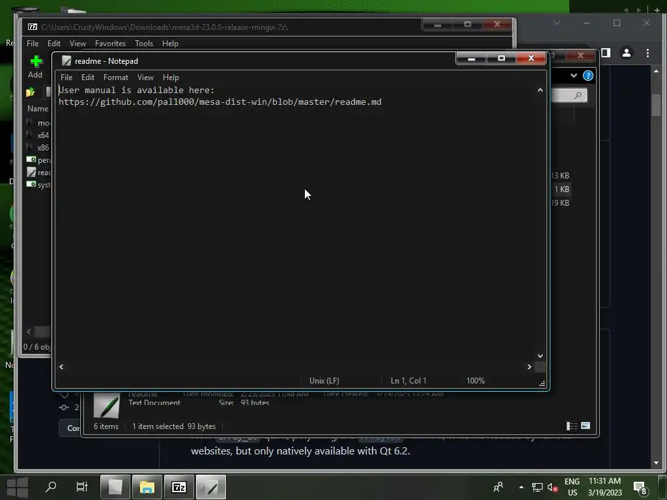Click Notepad vertical scroll up arrow
The height and width of the screenshot is (500, 667).
pyautogui.click(x=540, y=90)
